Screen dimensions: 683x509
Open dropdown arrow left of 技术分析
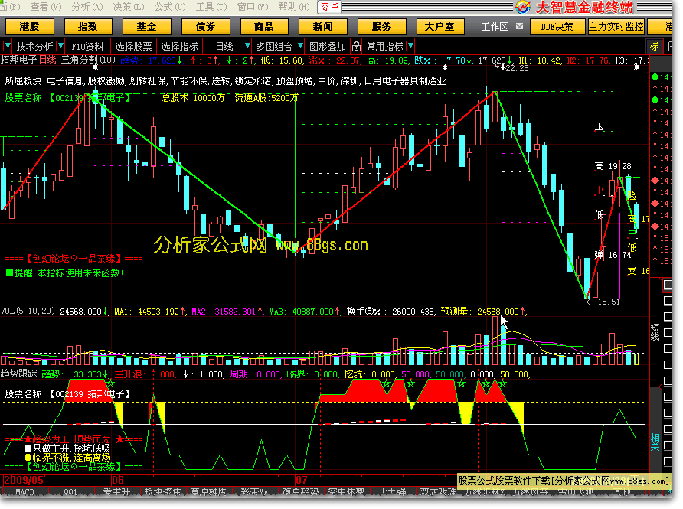8,46
